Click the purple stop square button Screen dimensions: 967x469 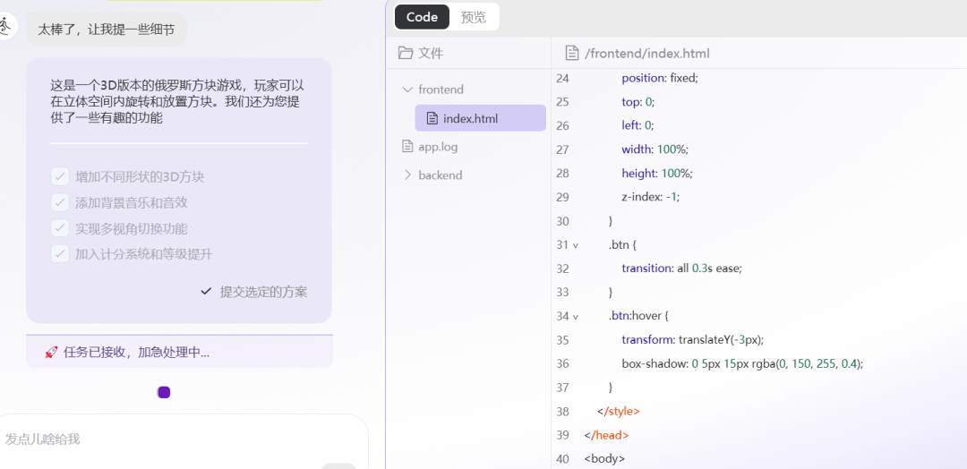(164, 393)
